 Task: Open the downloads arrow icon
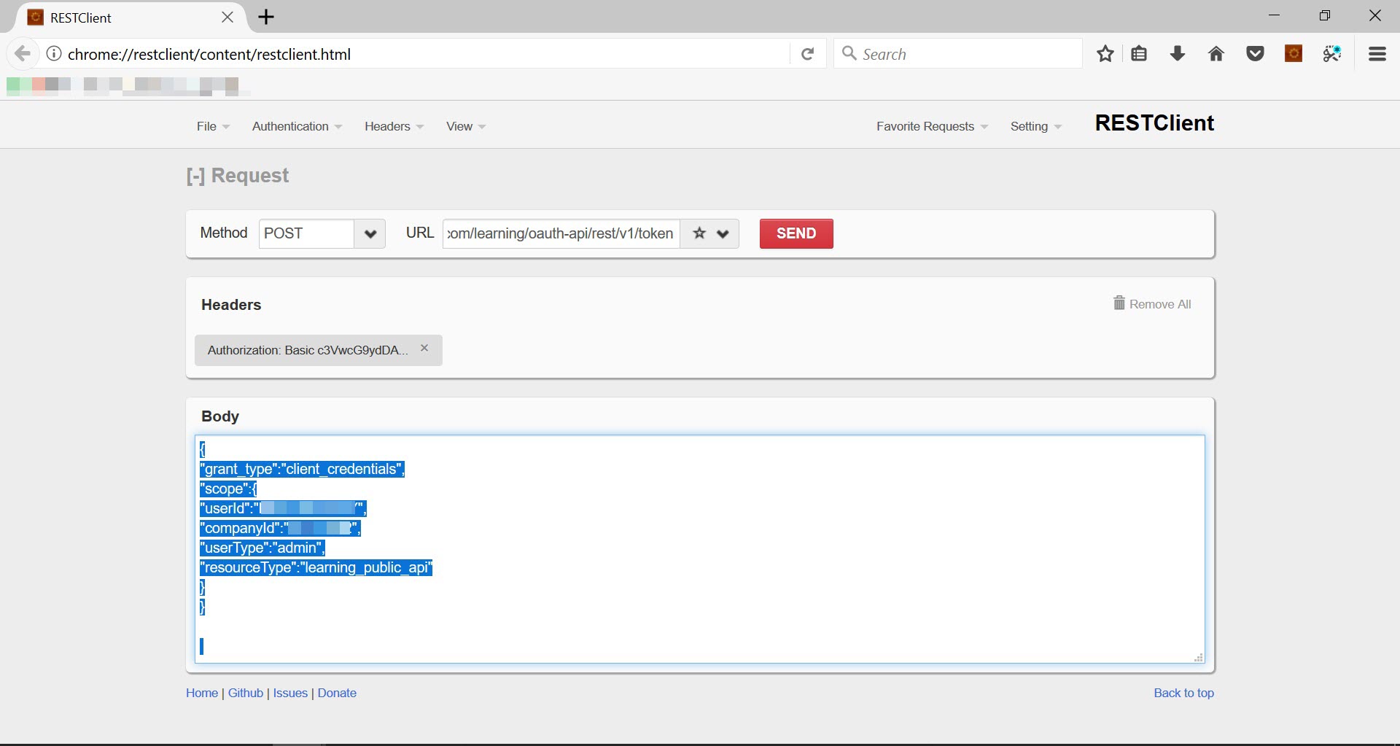click(x=1177, y=54)
